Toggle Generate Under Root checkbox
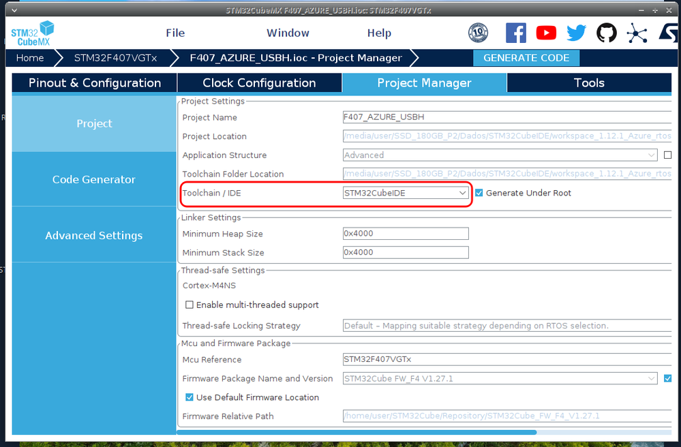 (479, 193)
